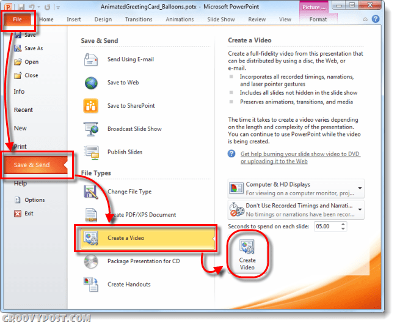Click the Save icon in Quick Access Toolbar
Screen dimensions: 397x325
point(21,7)
